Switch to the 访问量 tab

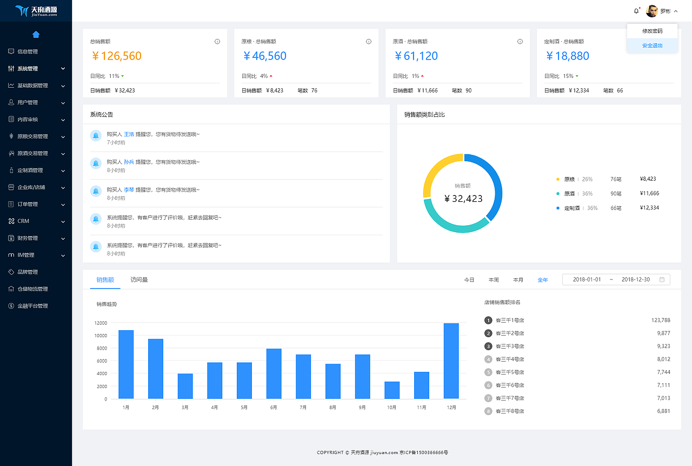(x=139, y=280)
